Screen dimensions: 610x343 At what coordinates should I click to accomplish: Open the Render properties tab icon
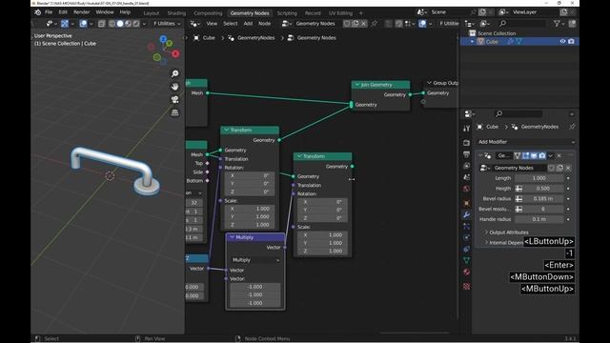click(466, 143)
